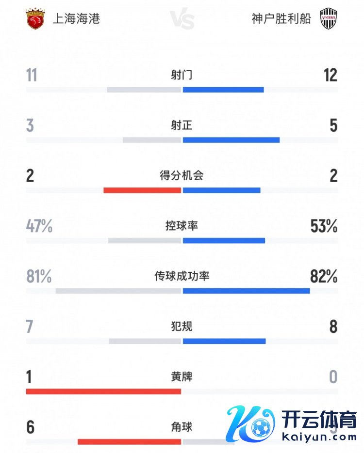Select the 射正 stat label

tap(182, 125)
